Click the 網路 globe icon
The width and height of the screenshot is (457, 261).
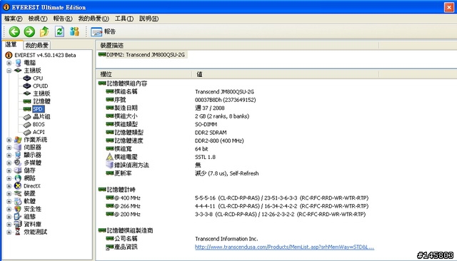tap(18, 178)
